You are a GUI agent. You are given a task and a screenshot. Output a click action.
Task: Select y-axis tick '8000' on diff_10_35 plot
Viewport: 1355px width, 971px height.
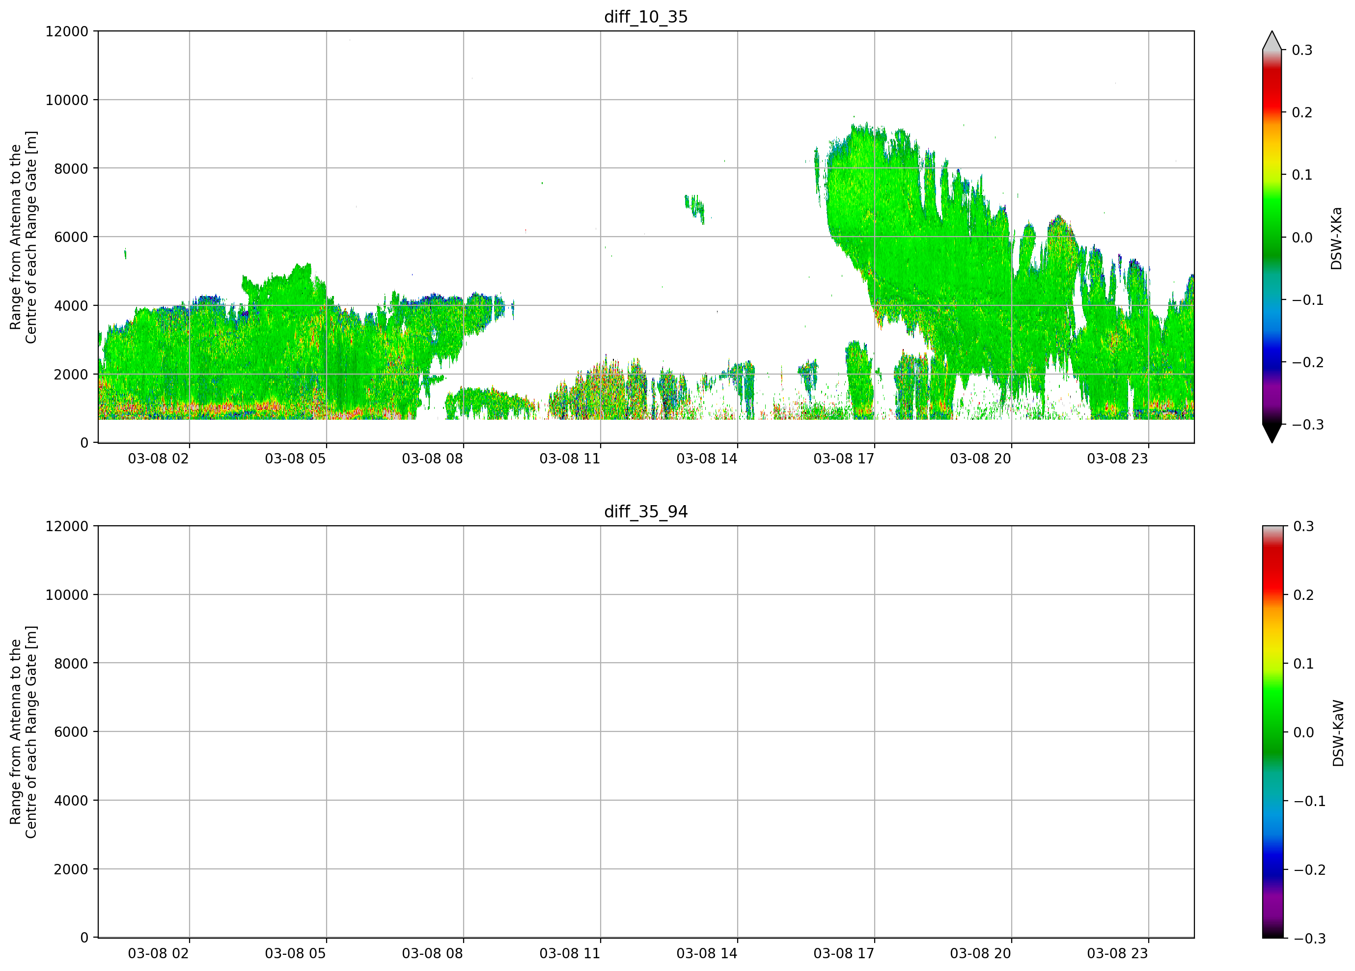pyautogui.click(x=71, y=168)
